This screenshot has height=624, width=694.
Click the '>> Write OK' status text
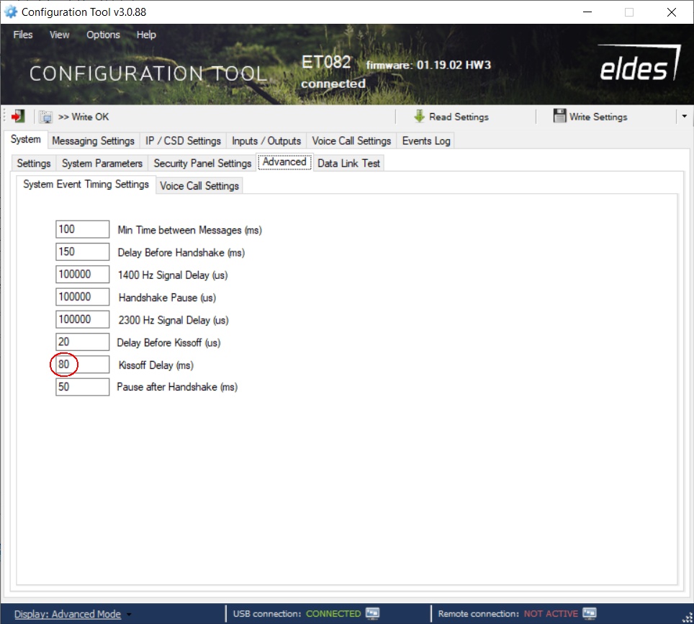point(84,117)
